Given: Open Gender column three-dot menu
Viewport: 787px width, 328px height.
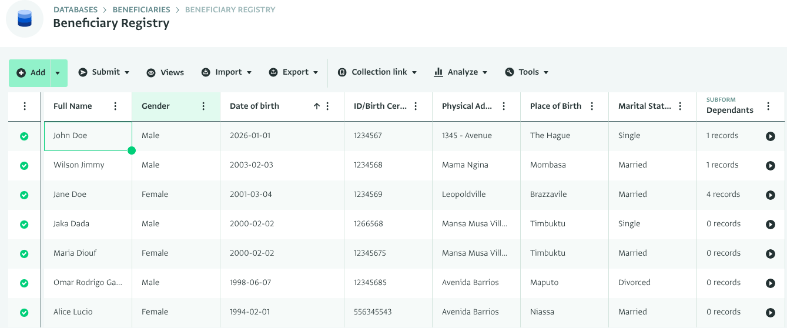Looking at the screenshot, I should [x=203, y=106].
